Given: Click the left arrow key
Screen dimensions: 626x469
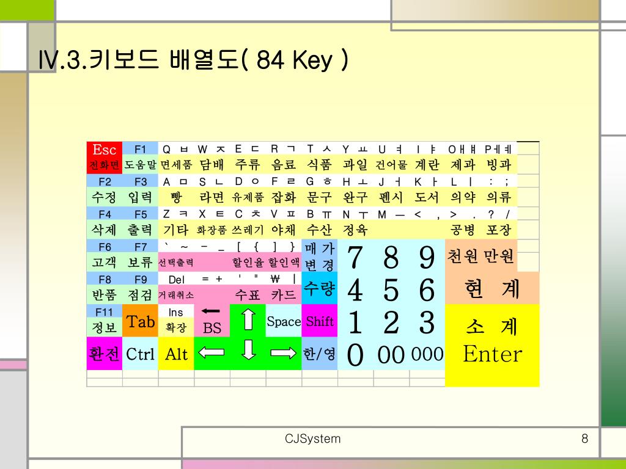Looking at the screenshot, I should coord(212,352).
